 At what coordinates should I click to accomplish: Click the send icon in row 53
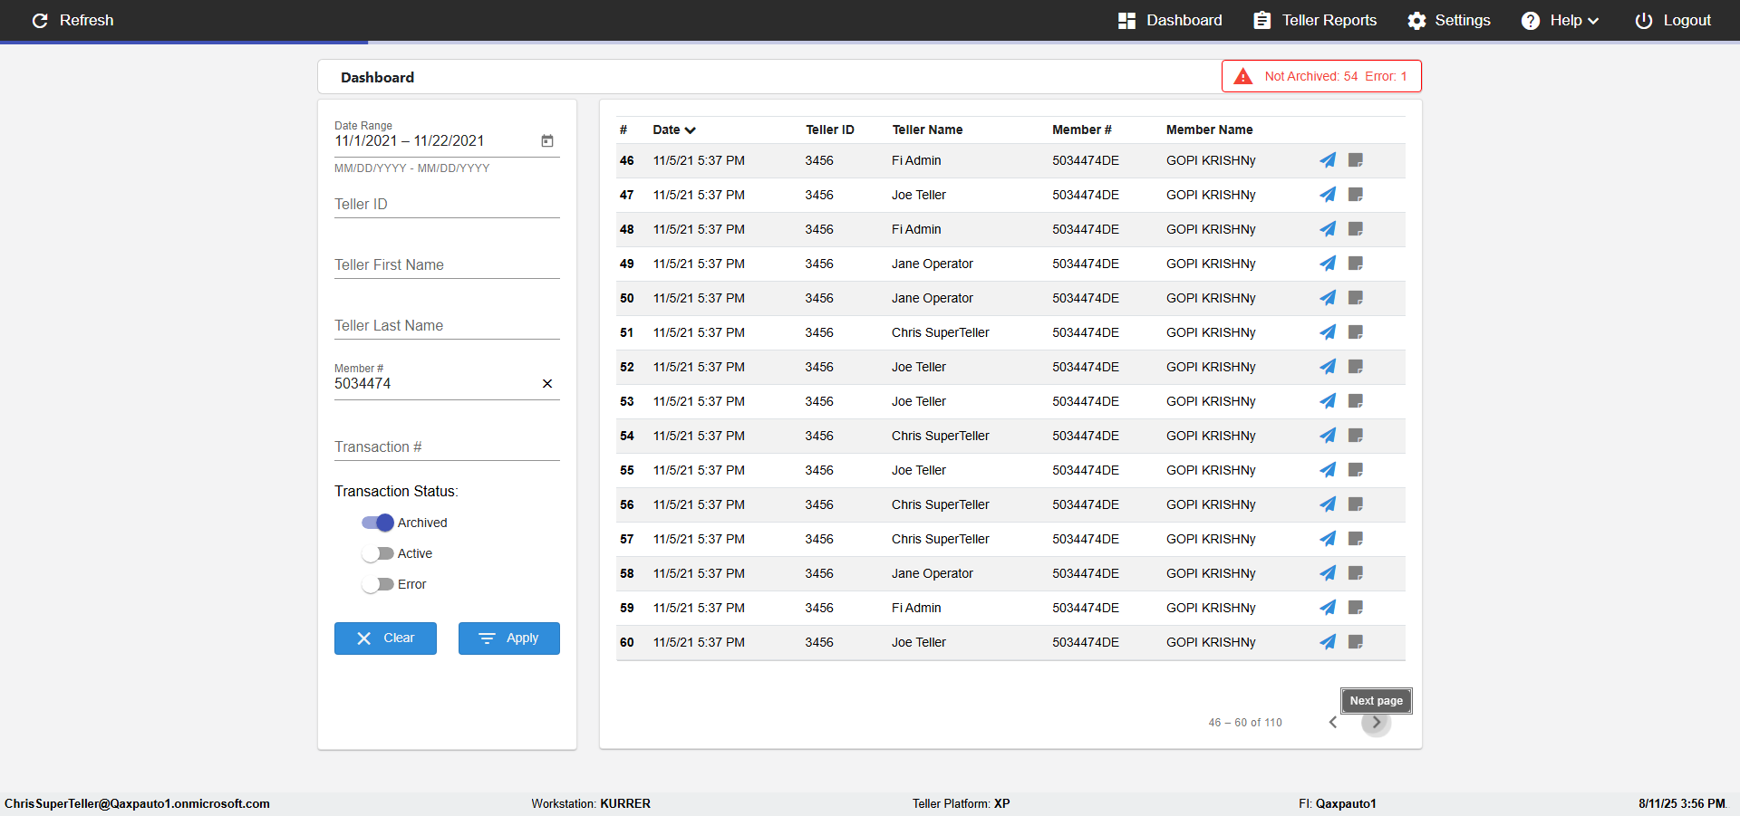(x=1328, y=401)
